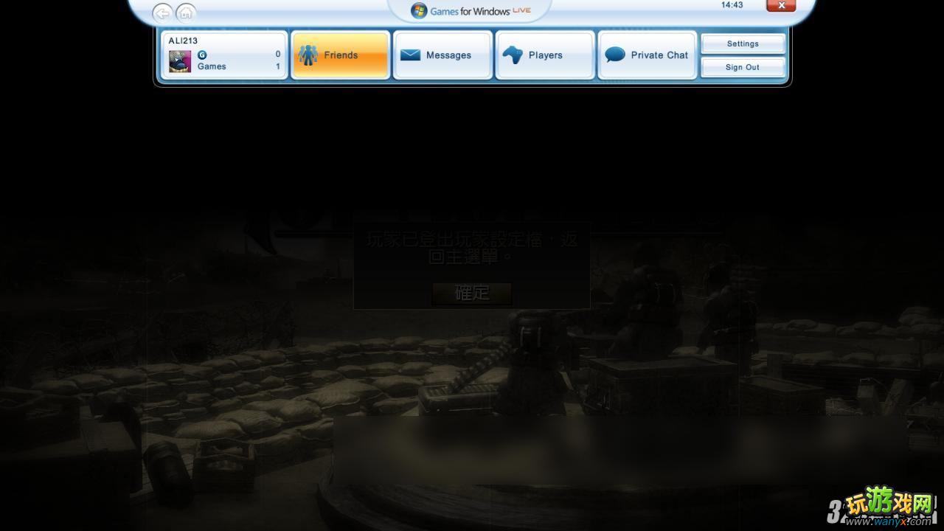Click the Games count label
The image size is (944, 531).
tap(212, 66)
